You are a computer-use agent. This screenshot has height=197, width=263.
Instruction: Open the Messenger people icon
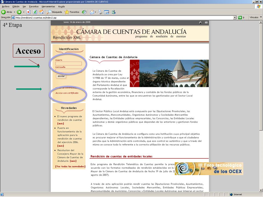click(113, 12)
